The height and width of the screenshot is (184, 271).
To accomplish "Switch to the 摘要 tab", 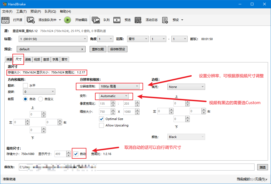I will [9, 59].
